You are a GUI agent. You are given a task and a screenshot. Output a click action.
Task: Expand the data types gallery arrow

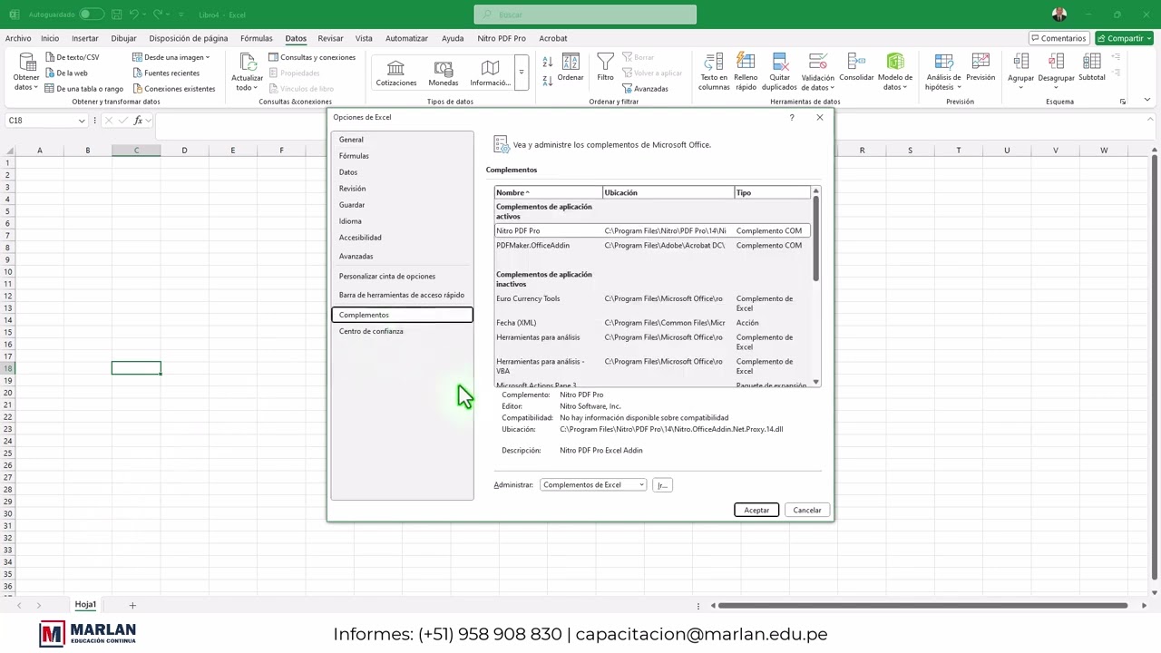[x=521, y=73]
